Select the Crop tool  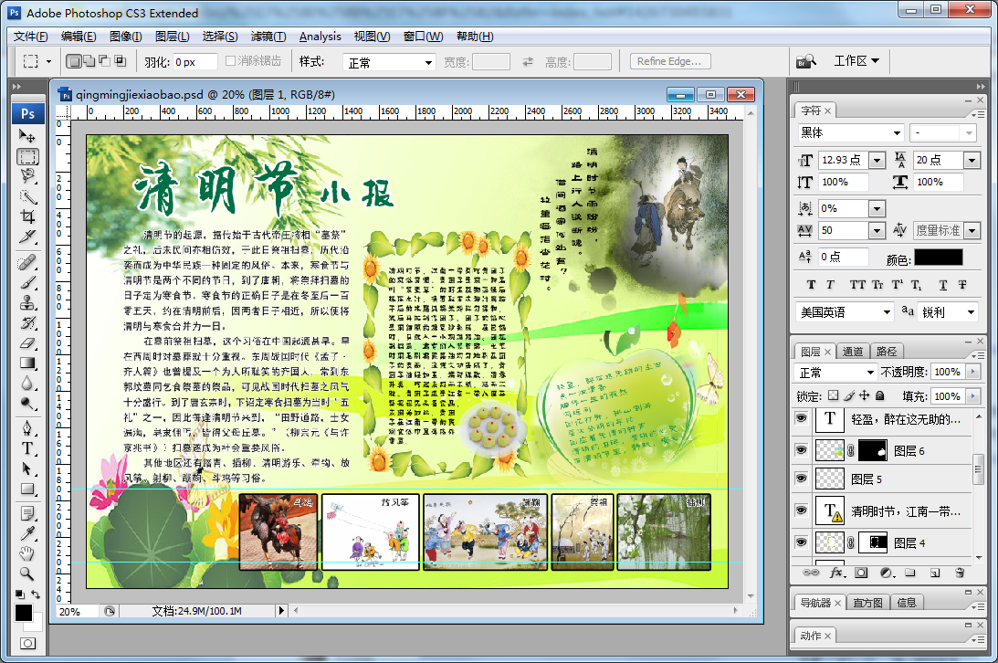pos(27,217)
